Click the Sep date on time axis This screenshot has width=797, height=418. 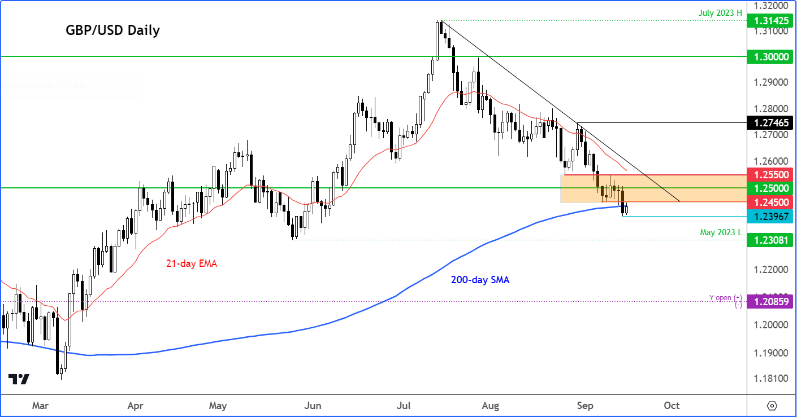point(585,406)
